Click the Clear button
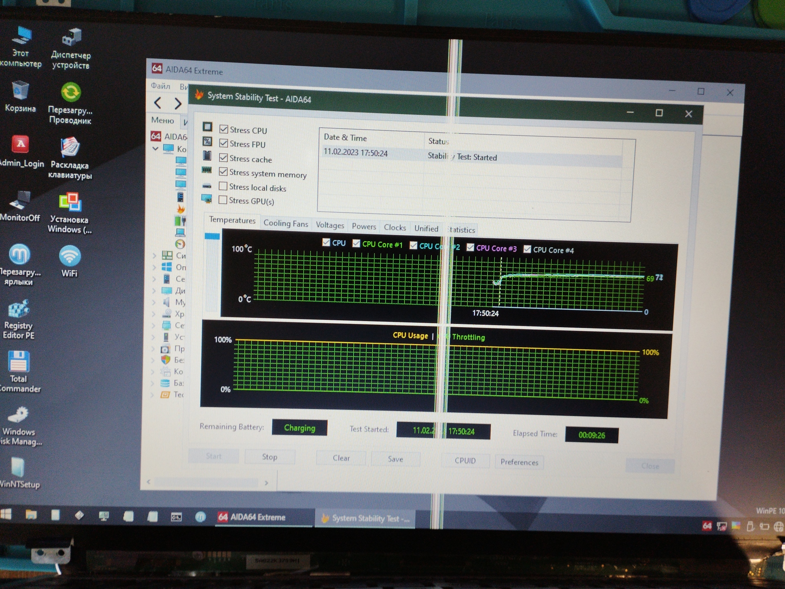Screen dimensions: 785x589 pos(341,458)
